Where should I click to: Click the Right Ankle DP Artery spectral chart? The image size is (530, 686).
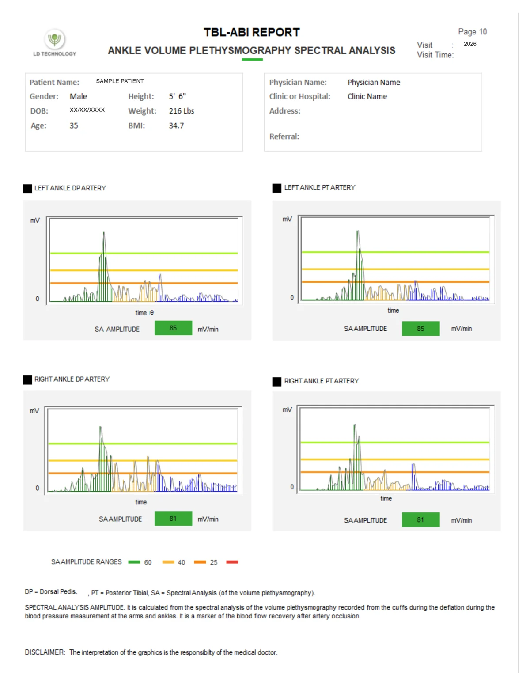pos(143,450)
